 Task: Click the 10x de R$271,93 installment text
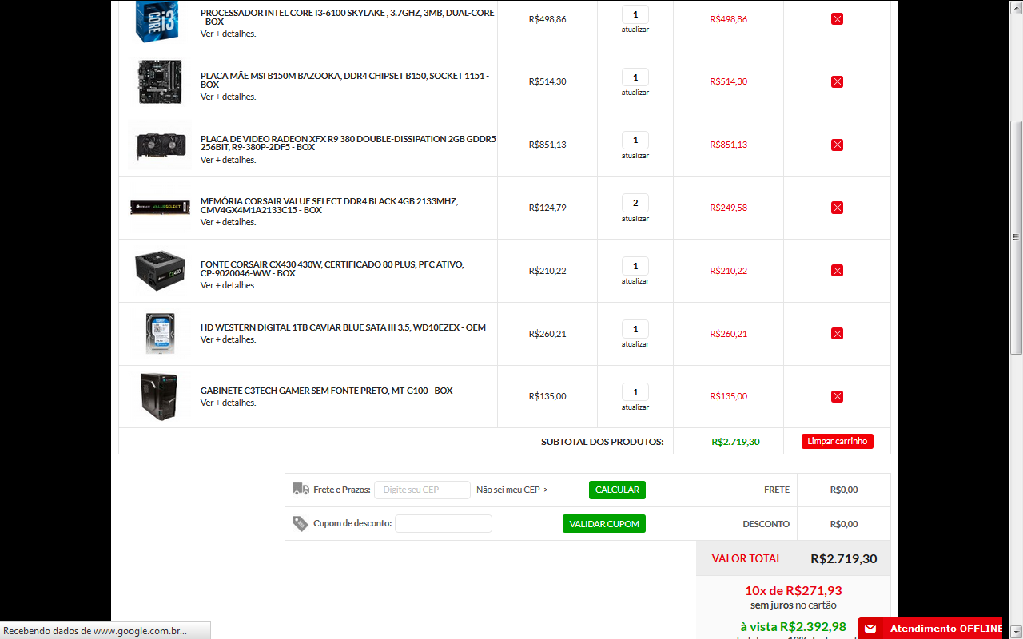(x=794, y=591)
